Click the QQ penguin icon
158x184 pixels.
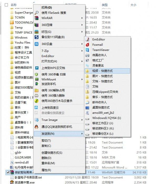click(x=36, y=127)
